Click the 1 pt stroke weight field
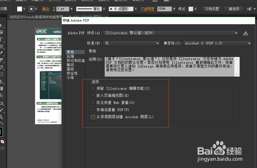The width and height of the screenshot is (257, 168). (63, 9)
